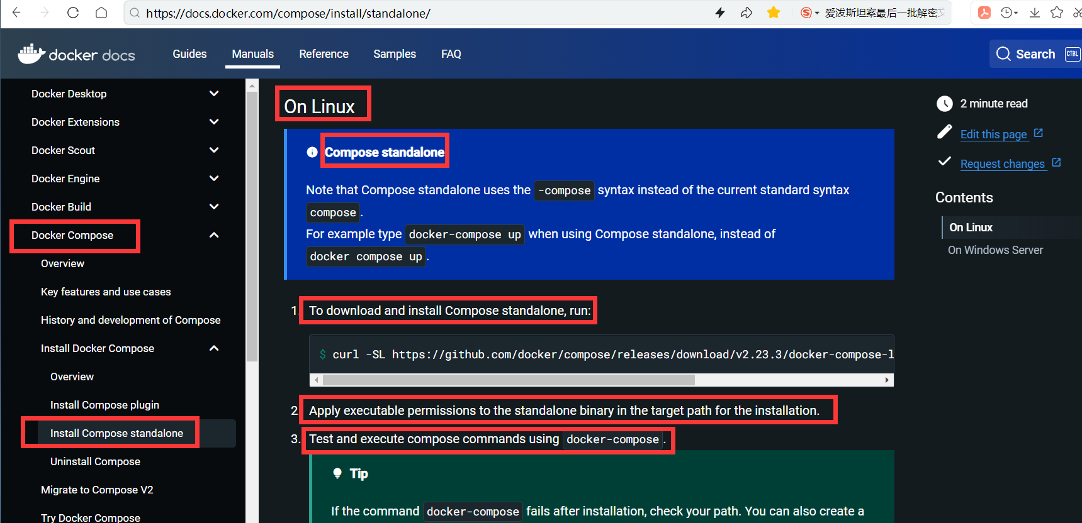Open the Guides tab
This screenshot has width=1082, height=523.
click(189, 54)
